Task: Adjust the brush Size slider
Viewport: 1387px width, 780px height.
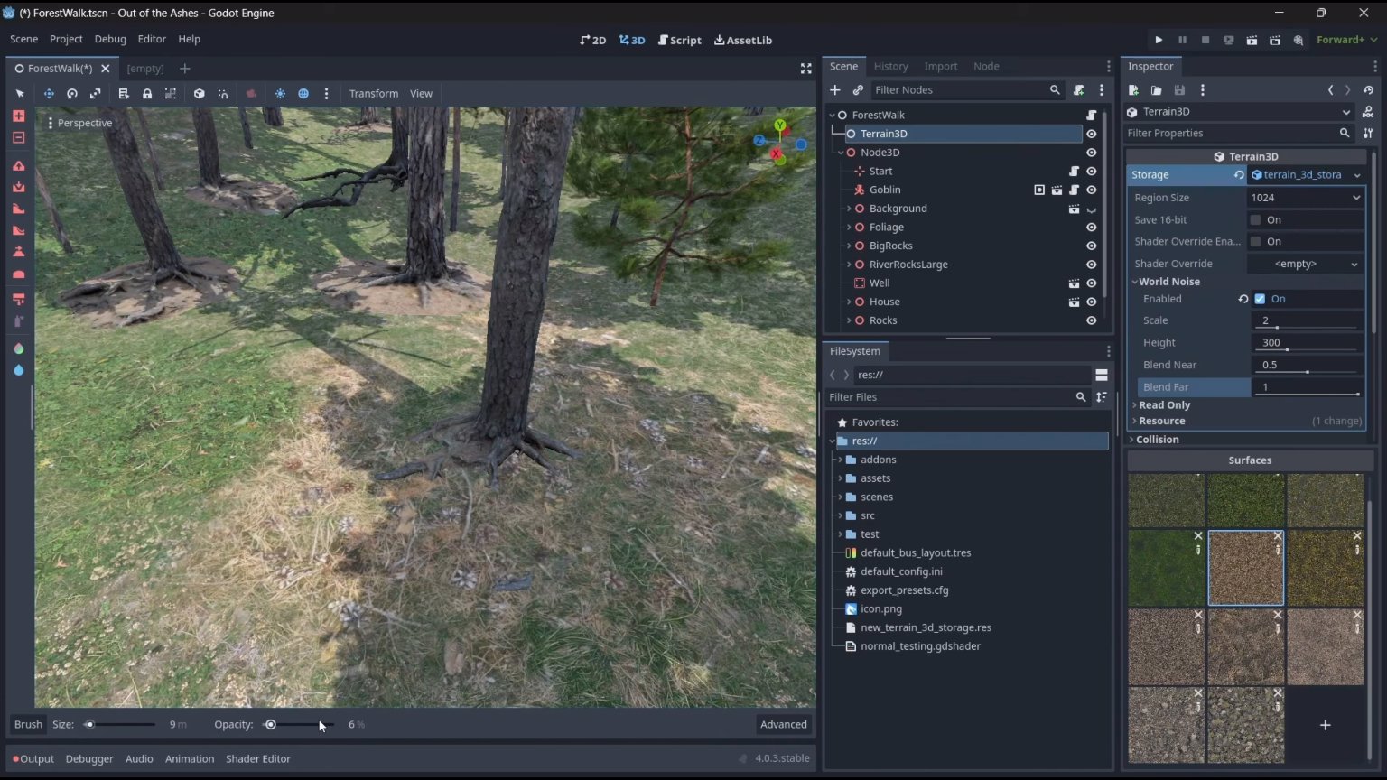Action: (x=119, y=724)
